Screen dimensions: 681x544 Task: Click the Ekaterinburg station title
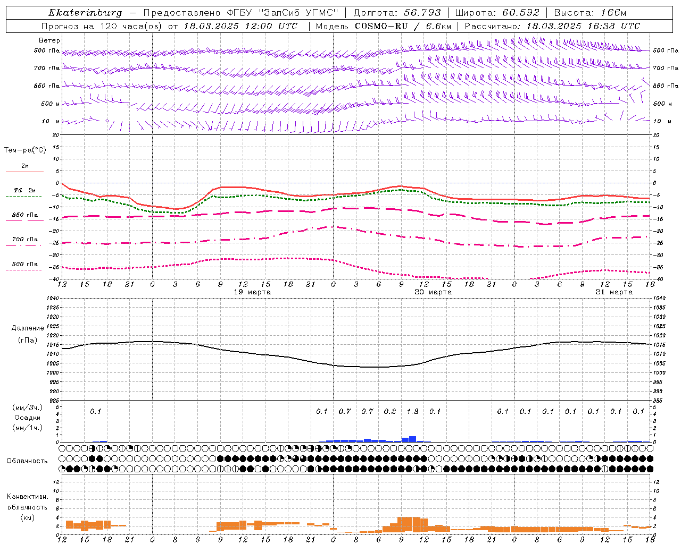85,13
